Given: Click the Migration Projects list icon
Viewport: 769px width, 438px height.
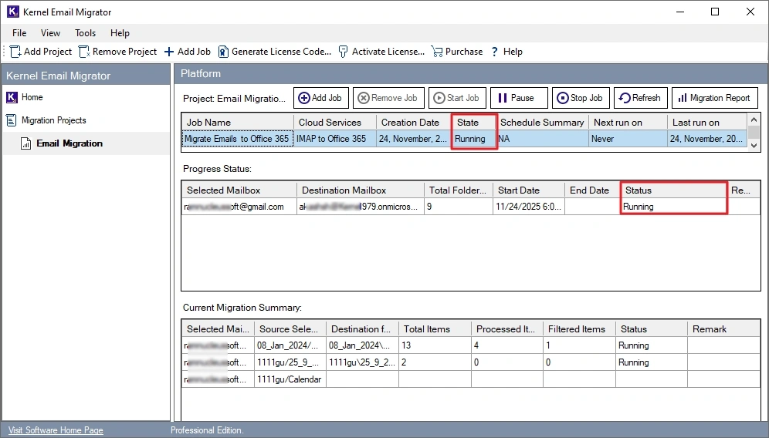Looking at the screenshot, I should (x=12, y=120).
